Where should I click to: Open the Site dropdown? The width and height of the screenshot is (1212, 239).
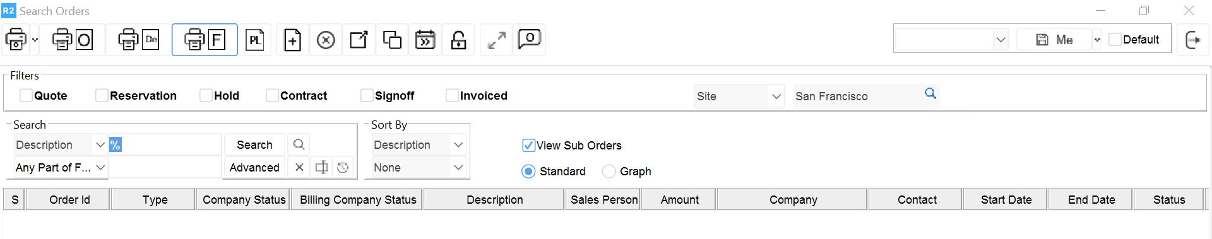point(739,96)
